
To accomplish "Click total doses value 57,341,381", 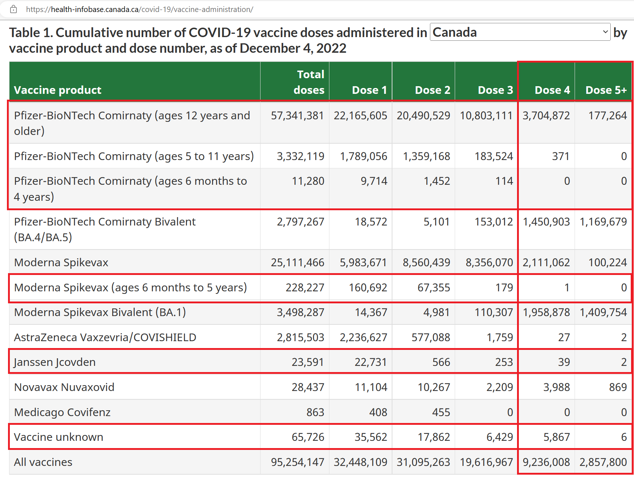I will point(298,116).
